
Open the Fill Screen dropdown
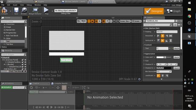(x=136, y=21)
